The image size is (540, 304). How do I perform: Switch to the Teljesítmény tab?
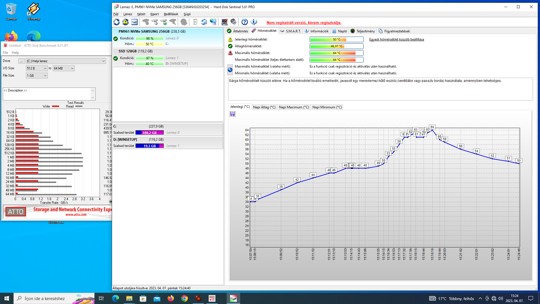point(363,31)
